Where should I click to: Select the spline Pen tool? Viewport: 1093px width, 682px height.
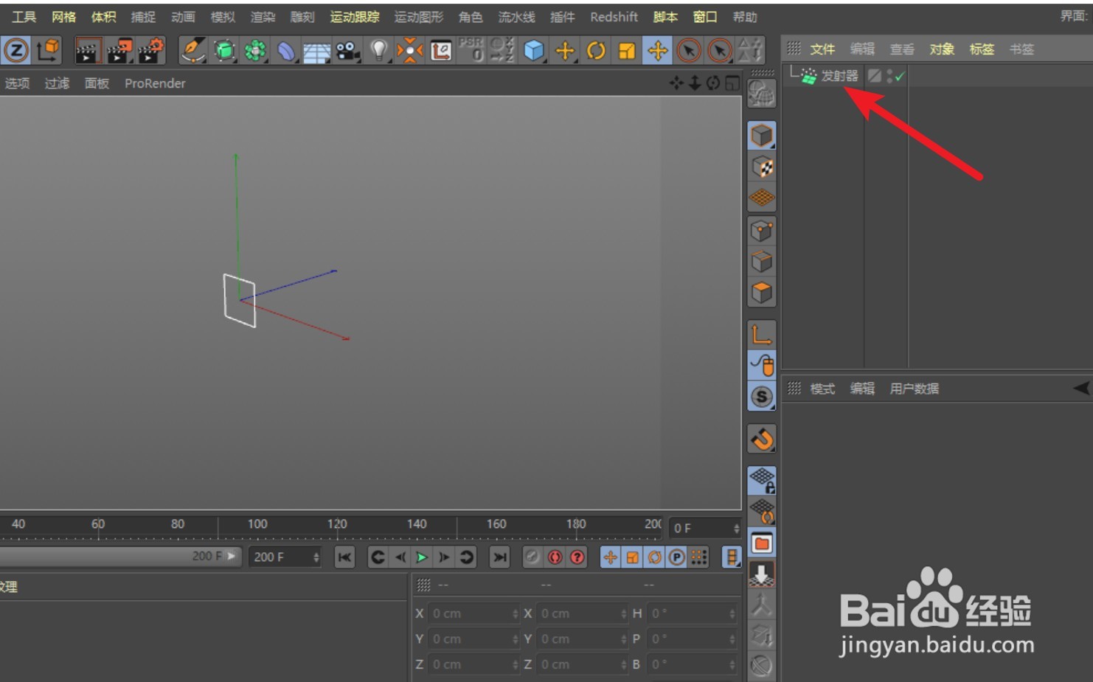click(192, 50)
